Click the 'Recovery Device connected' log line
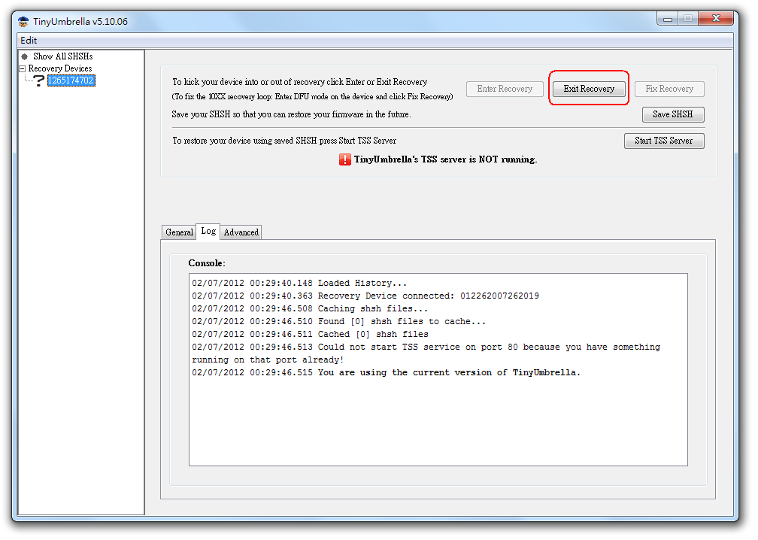The height and width of the screenshot is (540, 758). [x=365, y=296]
